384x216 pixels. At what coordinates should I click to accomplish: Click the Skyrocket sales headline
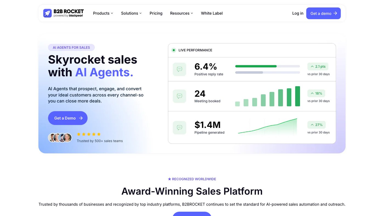coord(93,66)
